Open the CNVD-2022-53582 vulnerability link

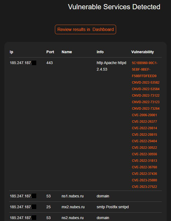146,83
